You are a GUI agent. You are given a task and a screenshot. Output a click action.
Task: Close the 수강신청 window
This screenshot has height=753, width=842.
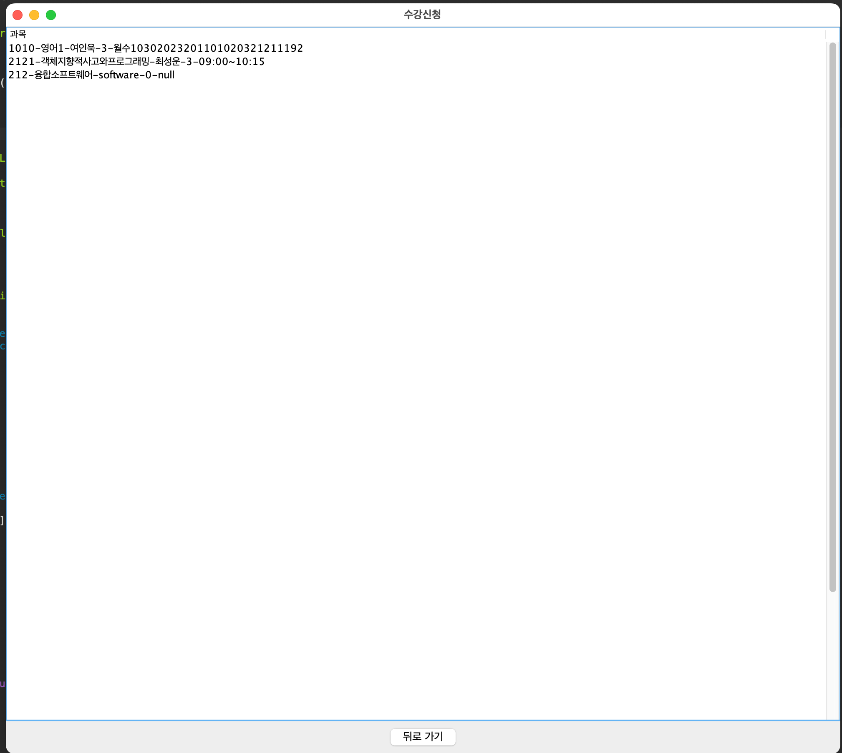(x=18, y=15)
